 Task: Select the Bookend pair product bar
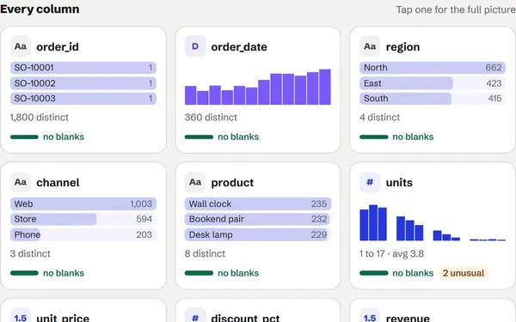pyautogui.click(x=258, y=219)
